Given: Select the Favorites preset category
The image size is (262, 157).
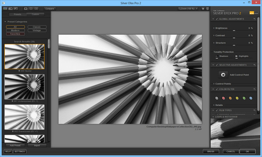Looking at the screenshot, I should (x=15, y=34).
